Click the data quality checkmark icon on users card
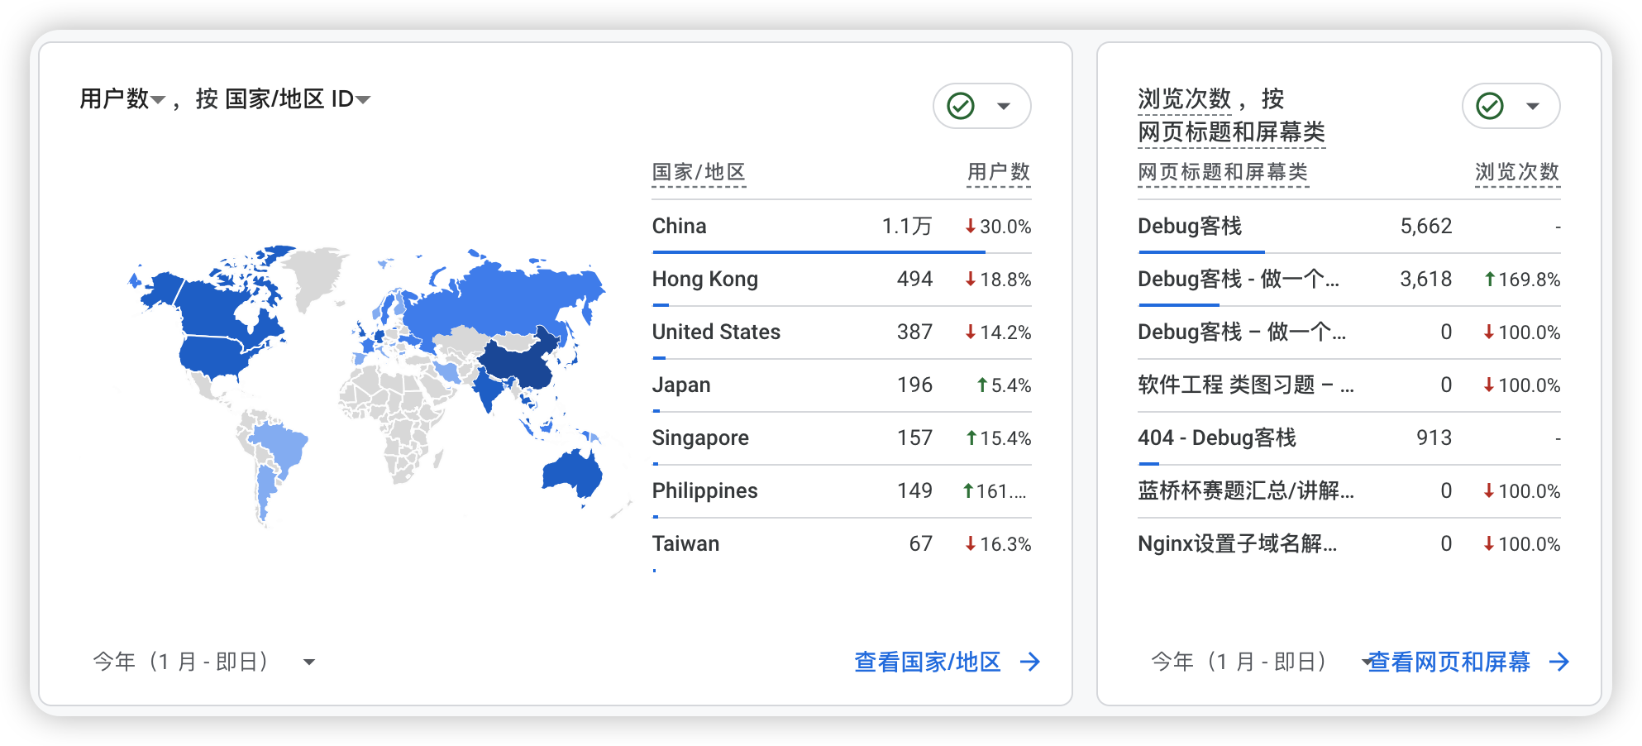 point(959,106)
